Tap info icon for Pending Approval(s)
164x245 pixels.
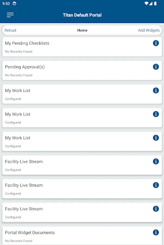point(156,67)
